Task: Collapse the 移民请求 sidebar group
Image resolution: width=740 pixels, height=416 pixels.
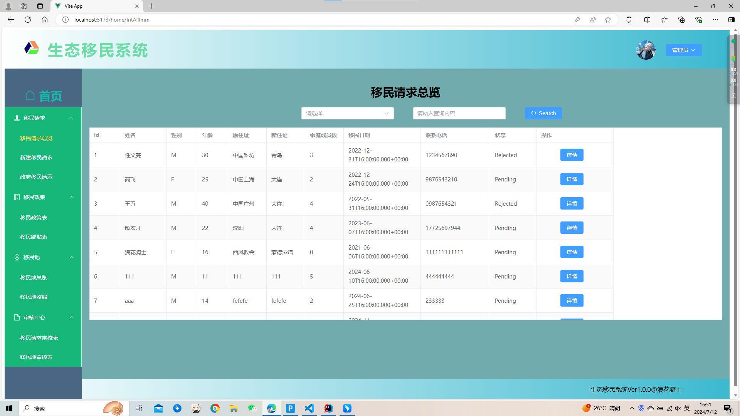Action: [x=43, y=118]
